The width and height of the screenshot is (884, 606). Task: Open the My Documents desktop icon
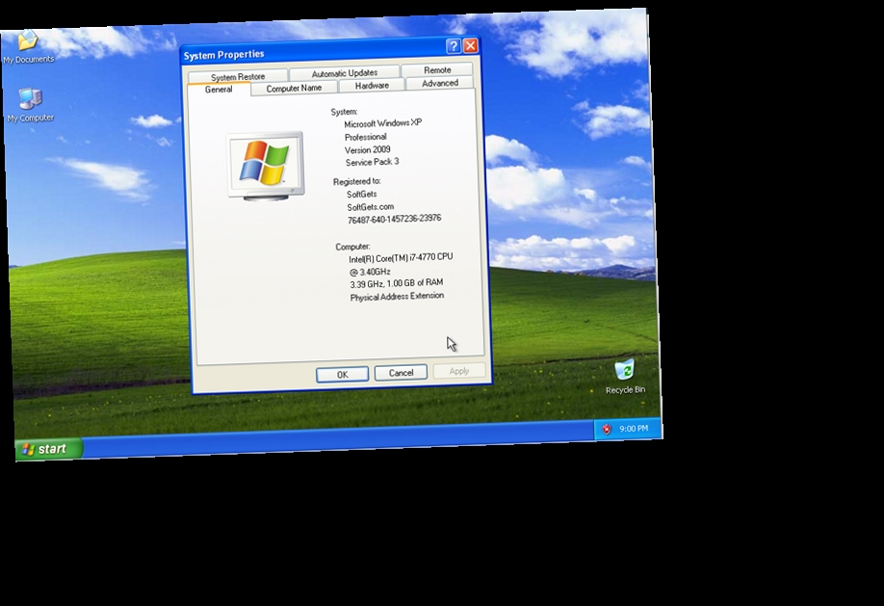click(x=28, y=46)
